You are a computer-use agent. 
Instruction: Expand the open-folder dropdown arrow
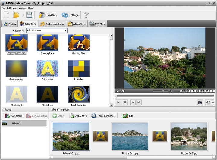(x=23, y=15)
